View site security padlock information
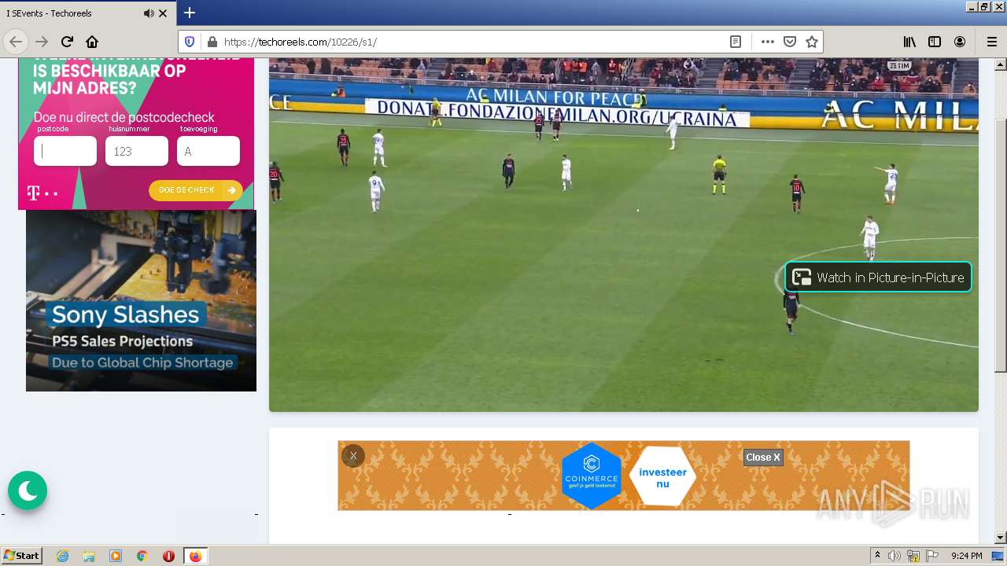 click(x=211, y=42)
